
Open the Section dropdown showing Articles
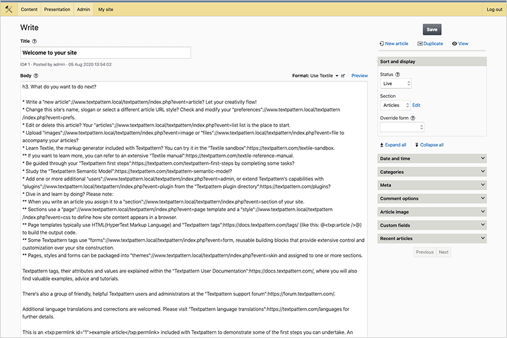[x=395, y=105]
